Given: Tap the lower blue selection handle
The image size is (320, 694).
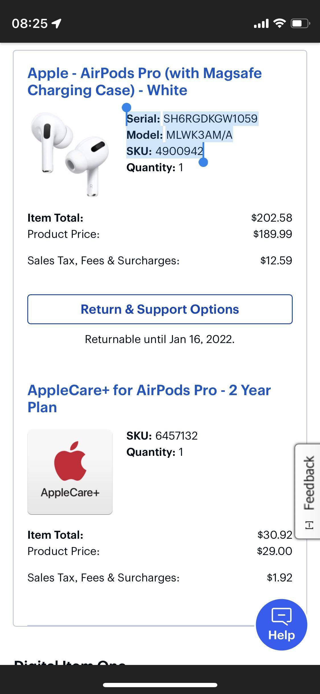Looking at the screenshot, I should (x=204, y=162).
